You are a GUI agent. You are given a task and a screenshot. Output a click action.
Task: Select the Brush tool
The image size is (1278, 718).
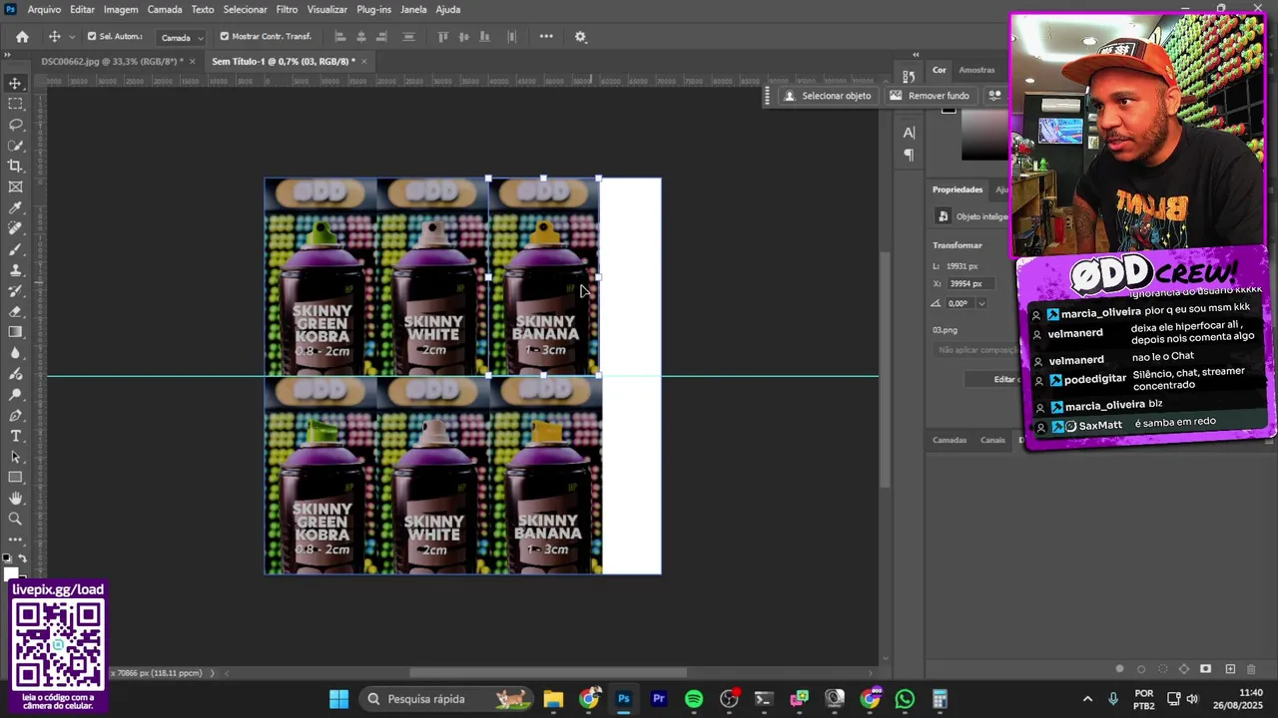(15, 249)
